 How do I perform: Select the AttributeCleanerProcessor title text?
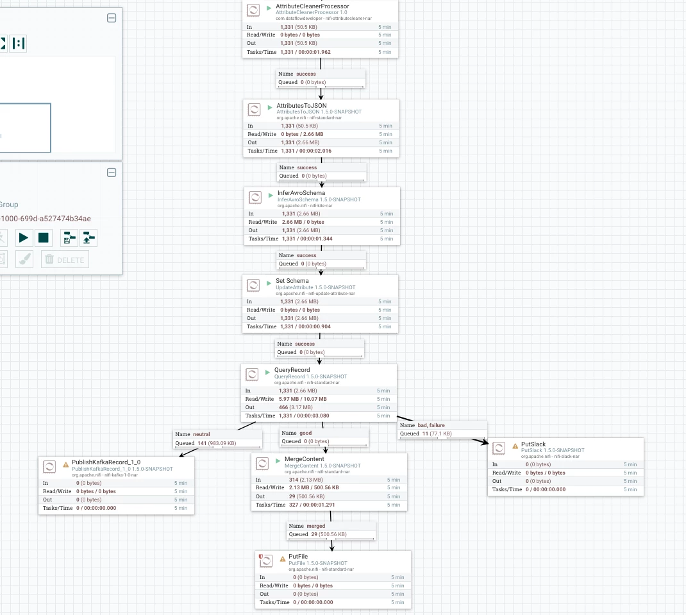point(312,6)
